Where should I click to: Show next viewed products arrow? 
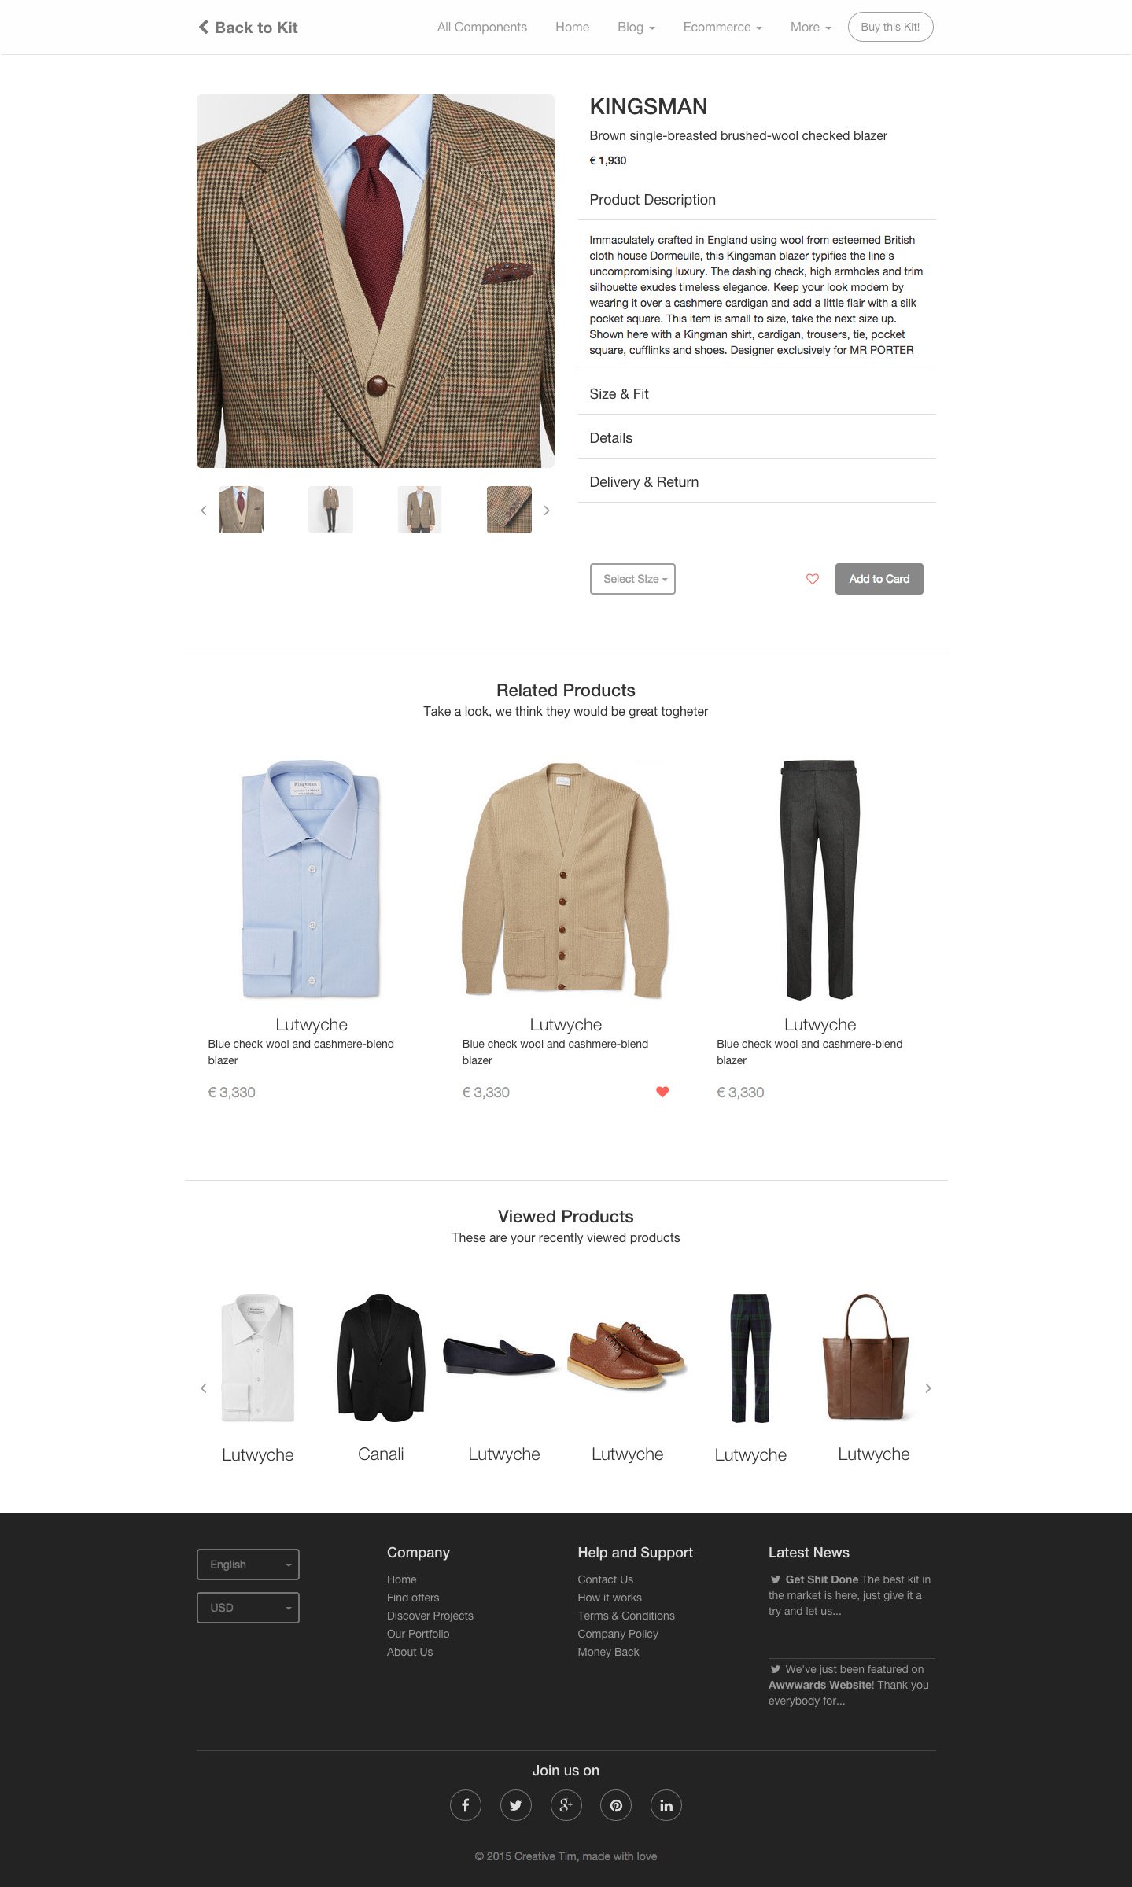pos(928,1388)
